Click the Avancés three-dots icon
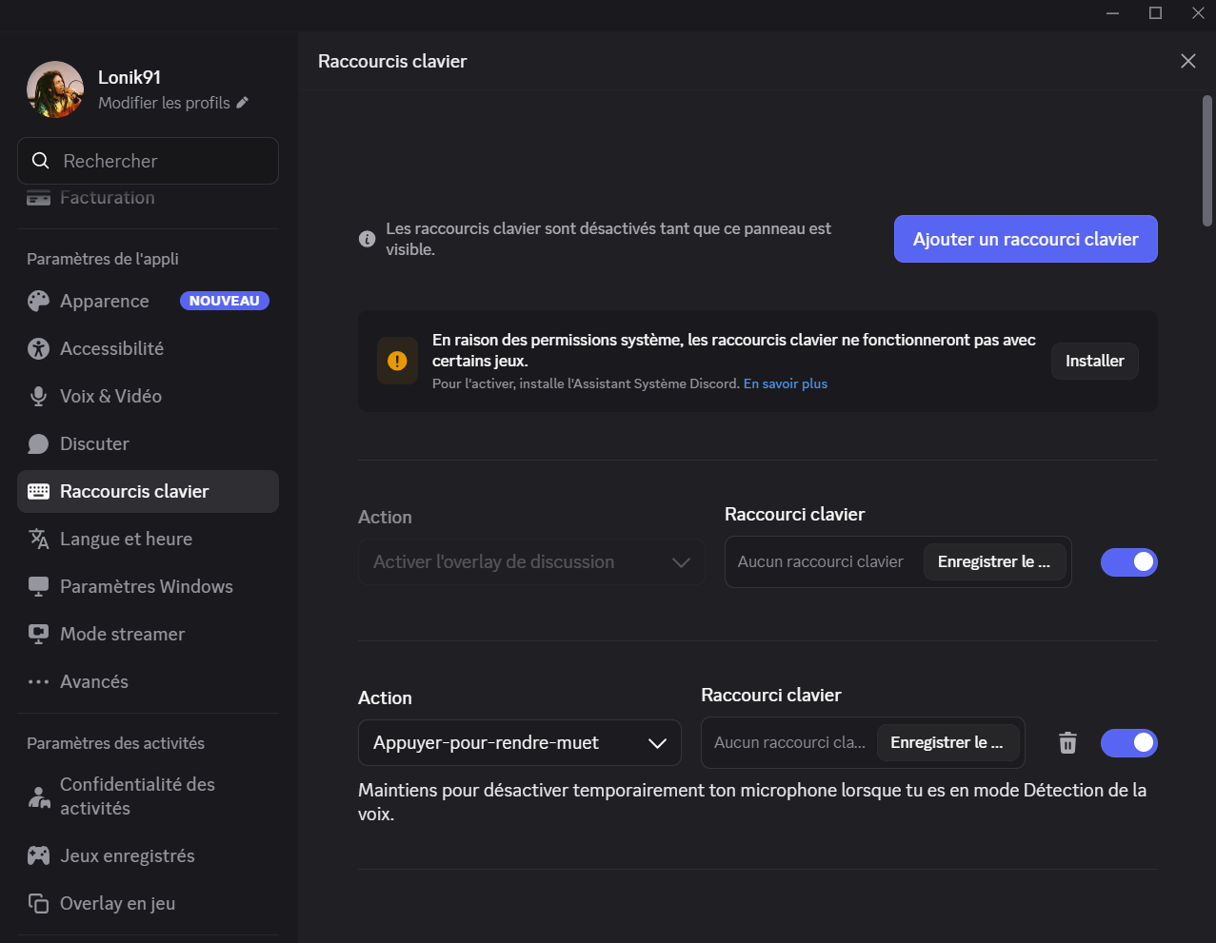1216x943 pixels. pos(38,681)
